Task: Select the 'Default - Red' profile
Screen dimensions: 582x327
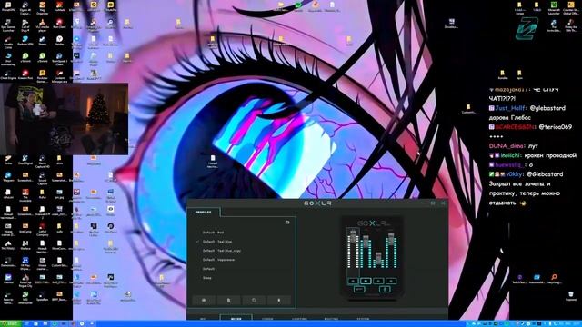Action: point(213,233)
